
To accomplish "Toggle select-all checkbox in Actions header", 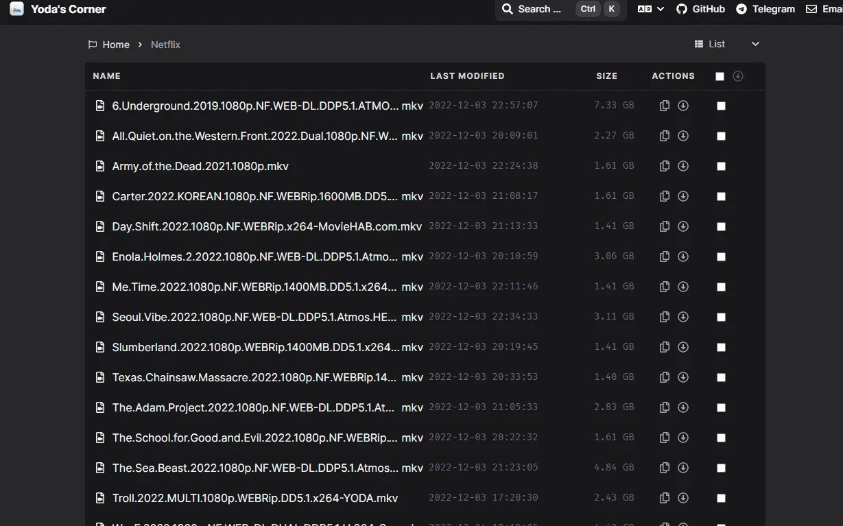I will click(720, 76).
